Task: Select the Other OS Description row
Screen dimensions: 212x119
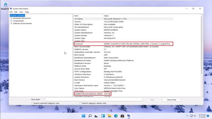Action: pyautogui.click(x=123, y=24)
